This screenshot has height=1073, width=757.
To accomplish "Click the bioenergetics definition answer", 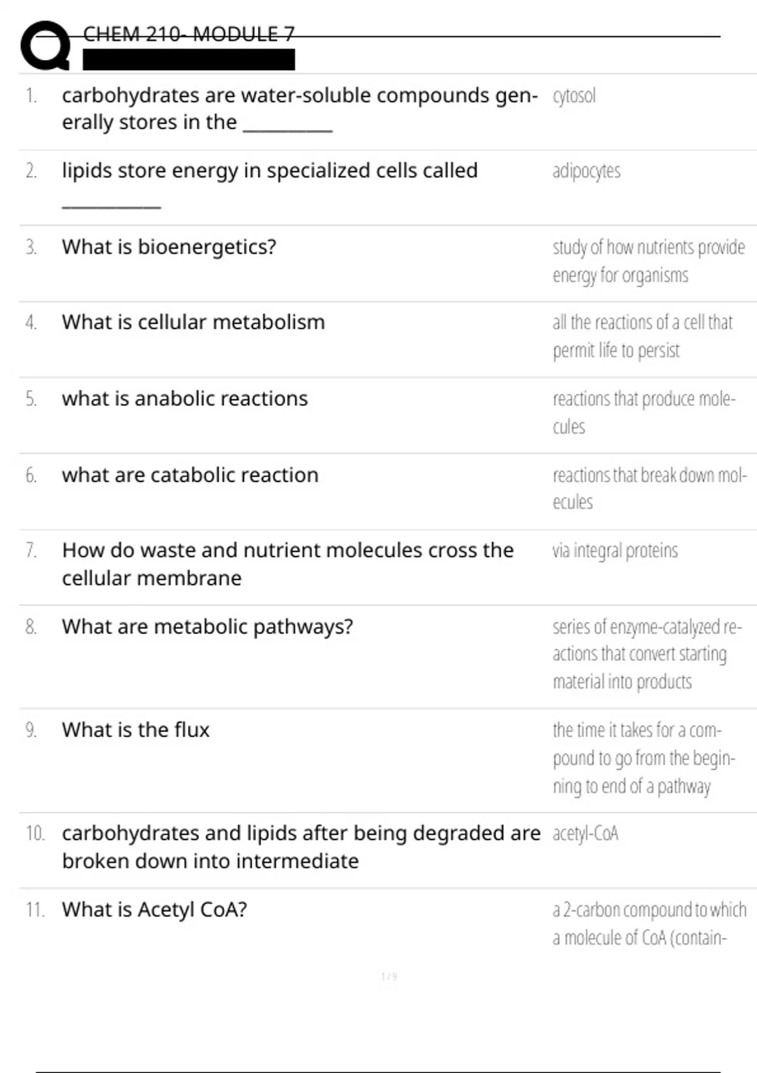I will tap(648, 261).
